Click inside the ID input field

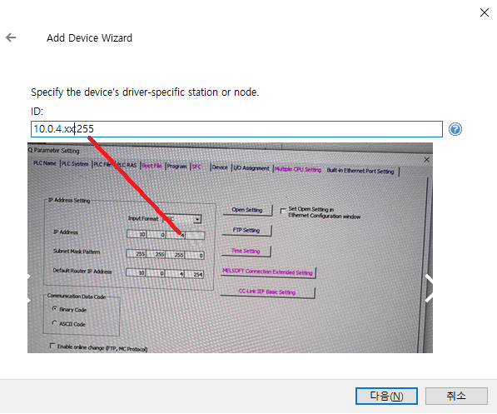[236, 129]
